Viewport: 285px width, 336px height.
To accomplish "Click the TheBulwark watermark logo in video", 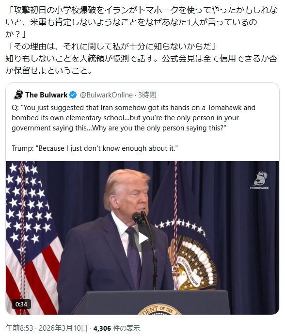I will click(259, 180).
